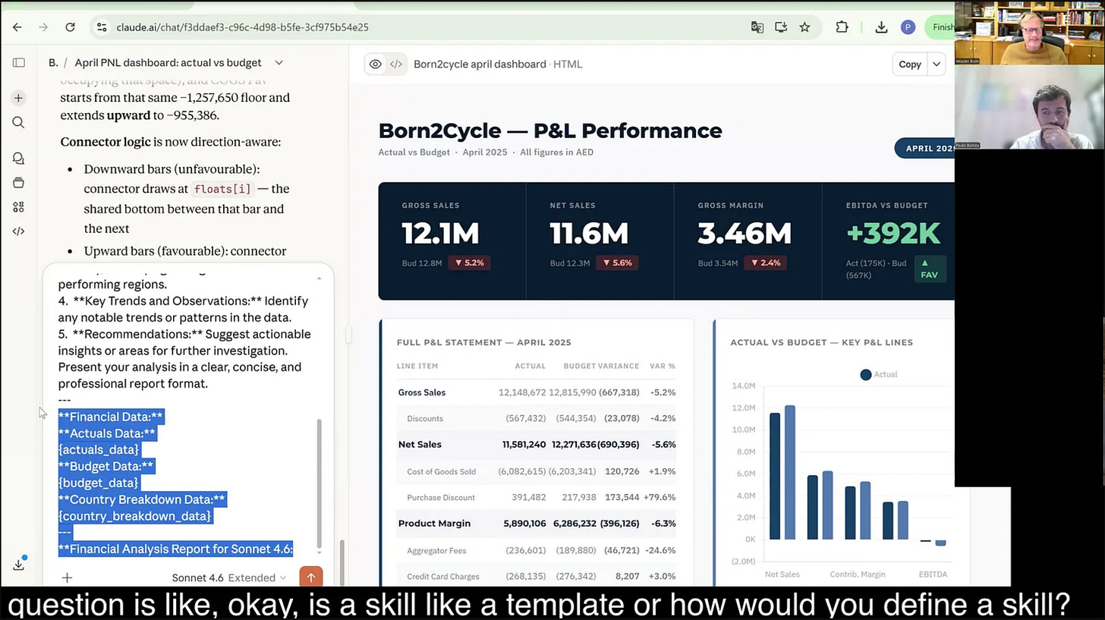The image size is (1105, 620).
Task: Click the Net Sales actual bar
Action: (x=775, y=476)
